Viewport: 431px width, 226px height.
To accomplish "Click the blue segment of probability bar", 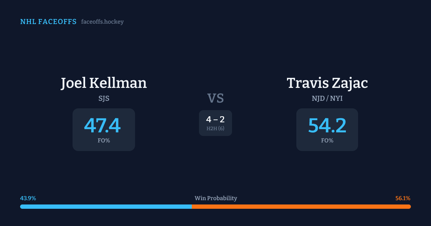I will click(106, 207).
